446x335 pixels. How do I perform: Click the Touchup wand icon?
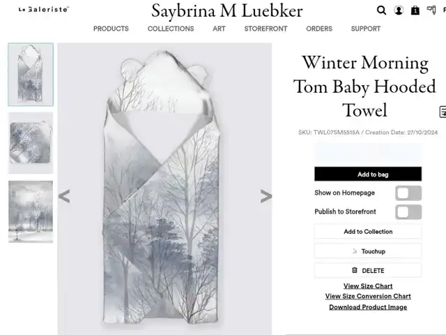[355, 251]
